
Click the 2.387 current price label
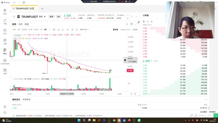(130, 70)
